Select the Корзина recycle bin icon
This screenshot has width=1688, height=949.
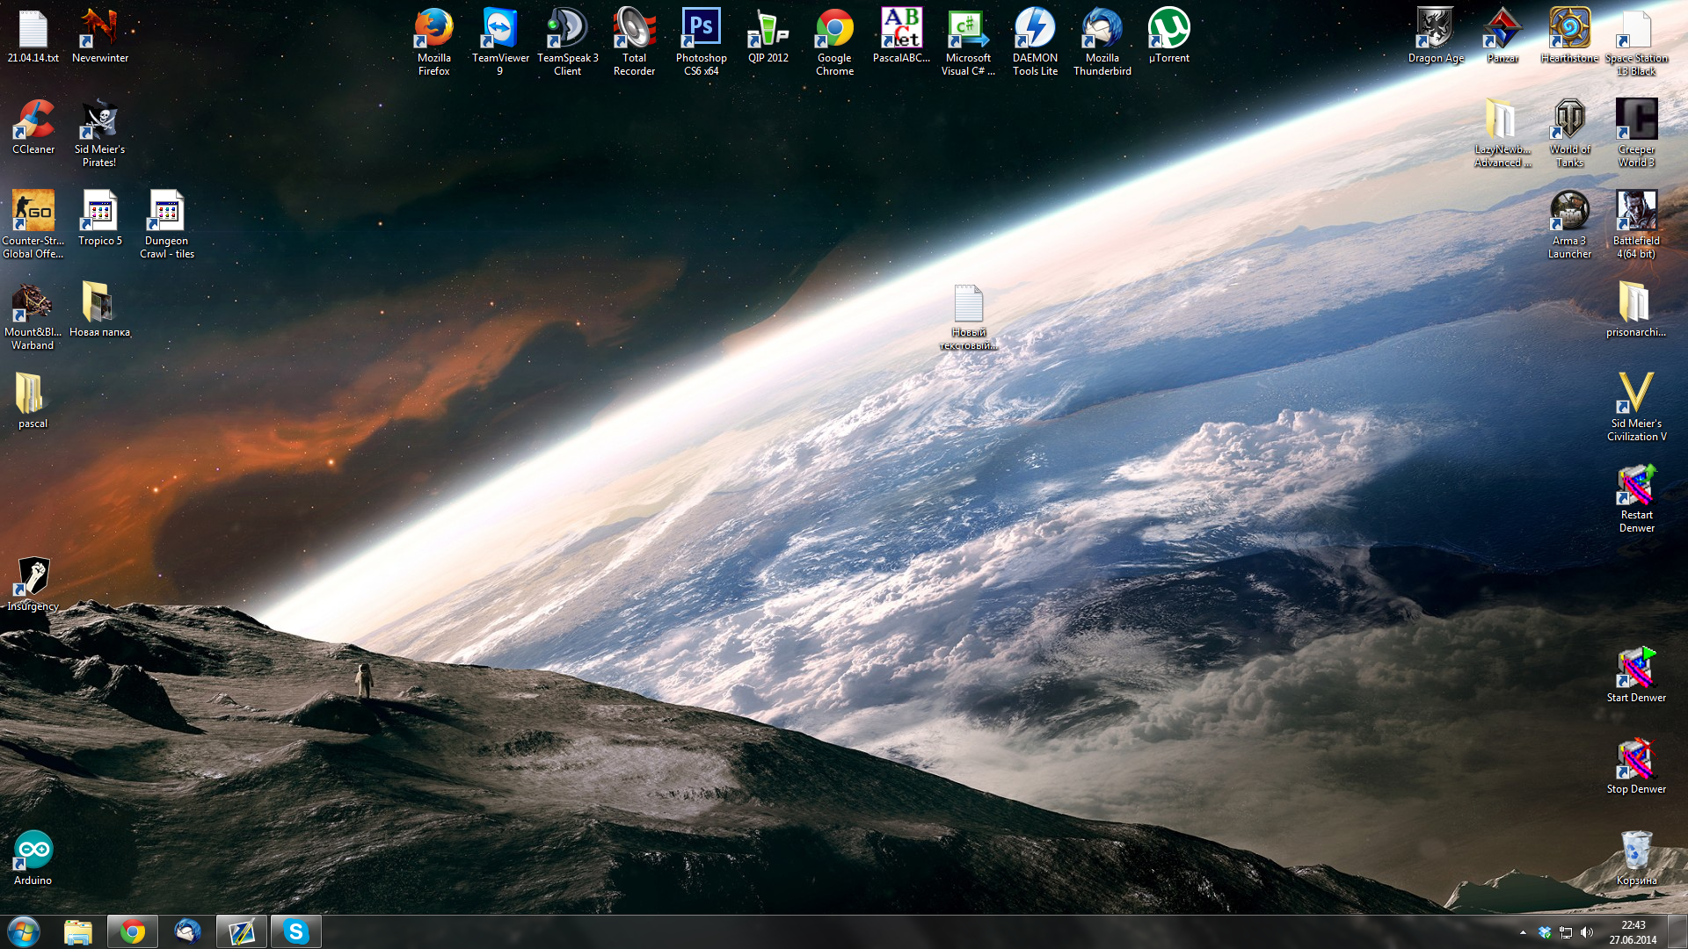(1636, 858)
